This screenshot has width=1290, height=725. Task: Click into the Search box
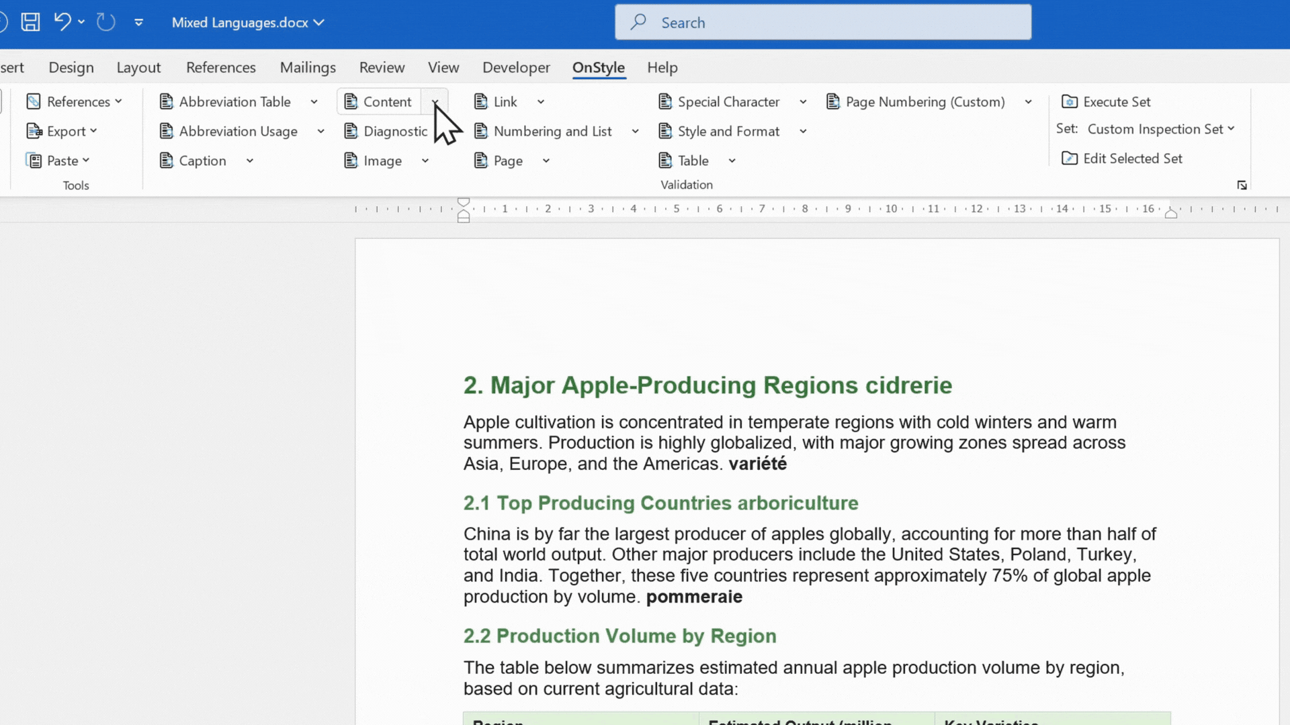(823, 22)
